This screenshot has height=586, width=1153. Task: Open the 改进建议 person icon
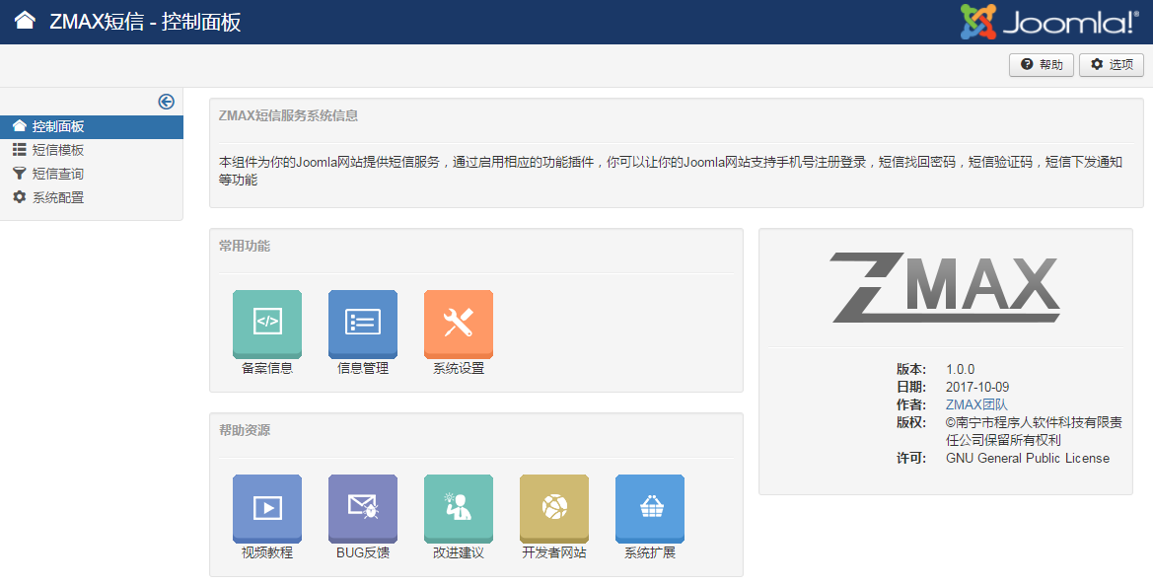pyautogui.click(x=458, y=508)
